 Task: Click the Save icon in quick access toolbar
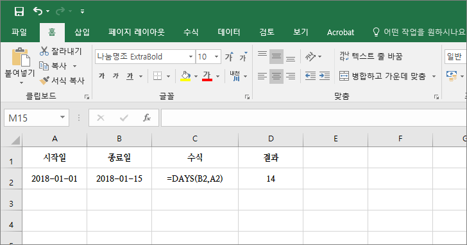19,12
